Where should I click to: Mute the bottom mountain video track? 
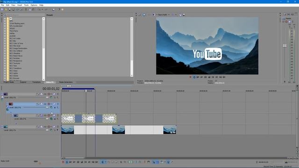click(x=54, y=126)
